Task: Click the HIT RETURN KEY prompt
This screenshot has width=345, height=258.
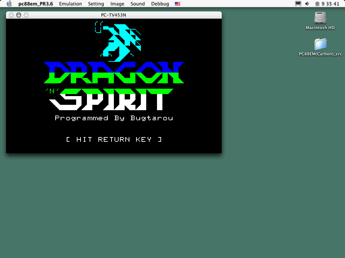Action: [x=114, y=139]
